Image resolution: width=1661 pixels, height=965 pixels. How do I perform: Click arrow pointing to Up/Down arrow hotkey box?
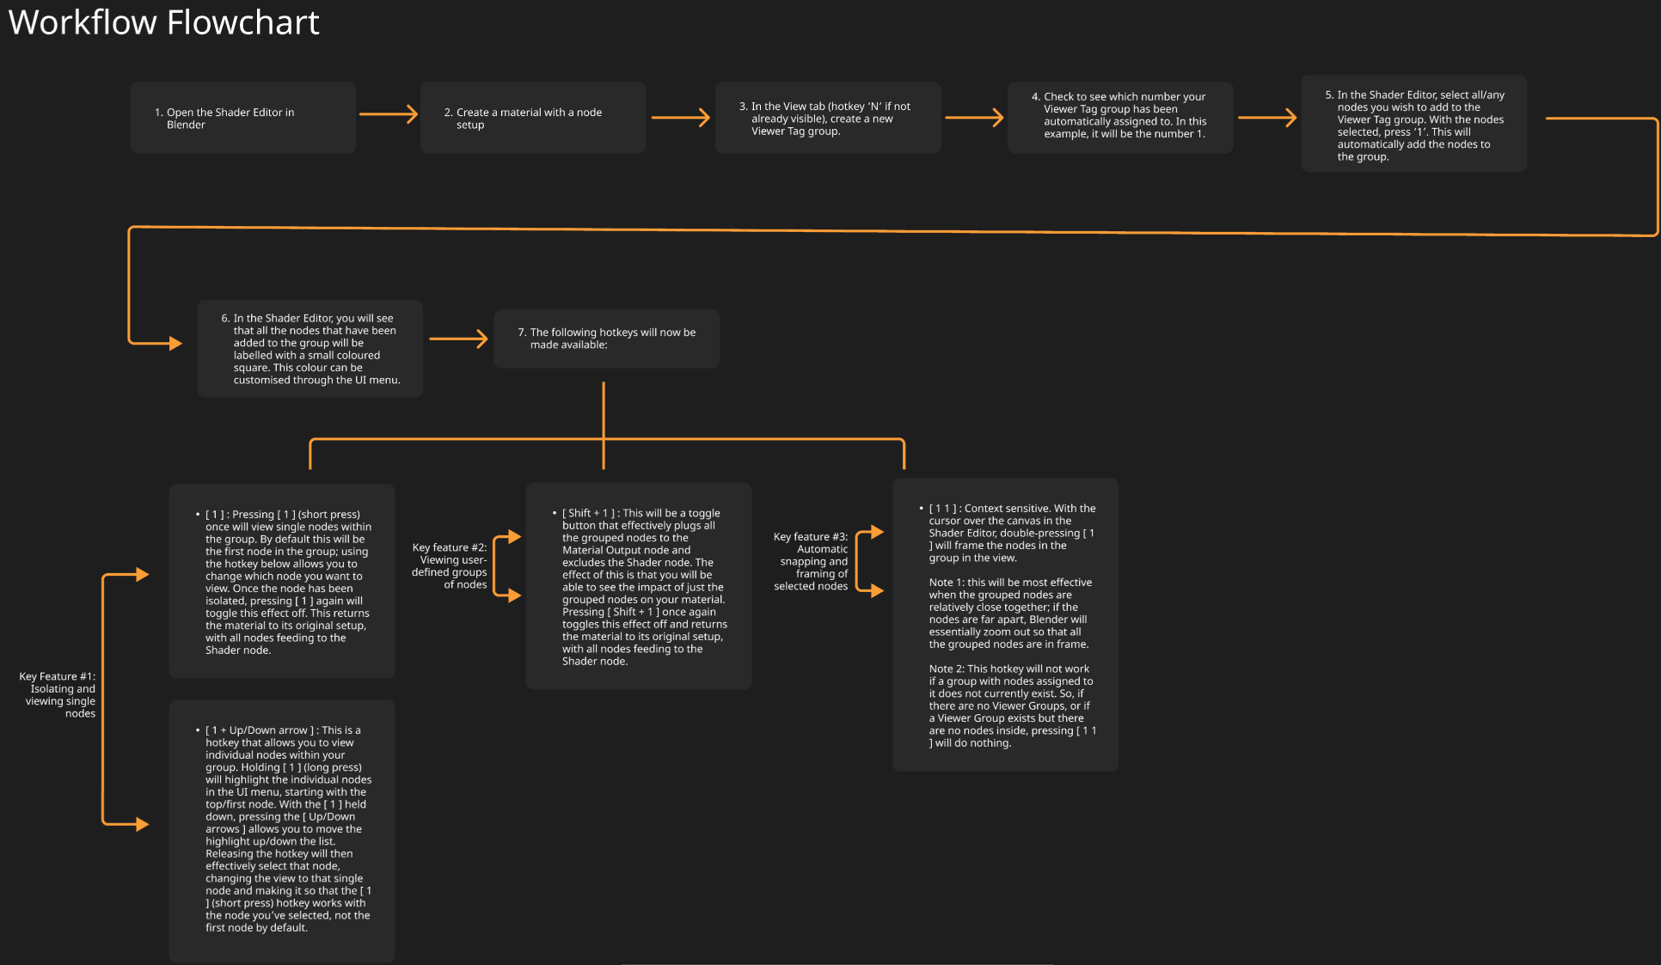pos(140,824)
